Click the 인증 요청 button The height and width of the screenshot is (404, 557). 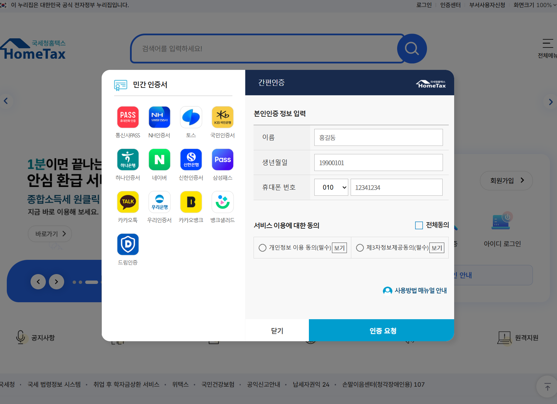[x=382, y=330]
